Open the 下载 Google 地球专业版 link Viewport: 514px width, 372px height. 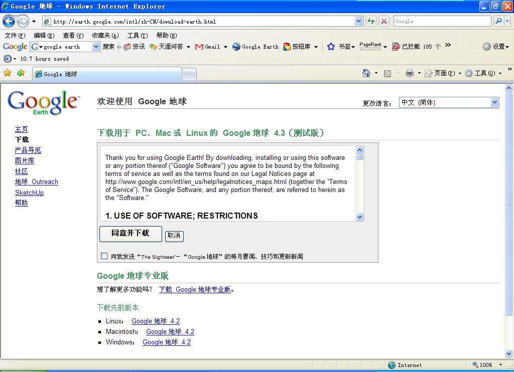click(x=195, y=289)
